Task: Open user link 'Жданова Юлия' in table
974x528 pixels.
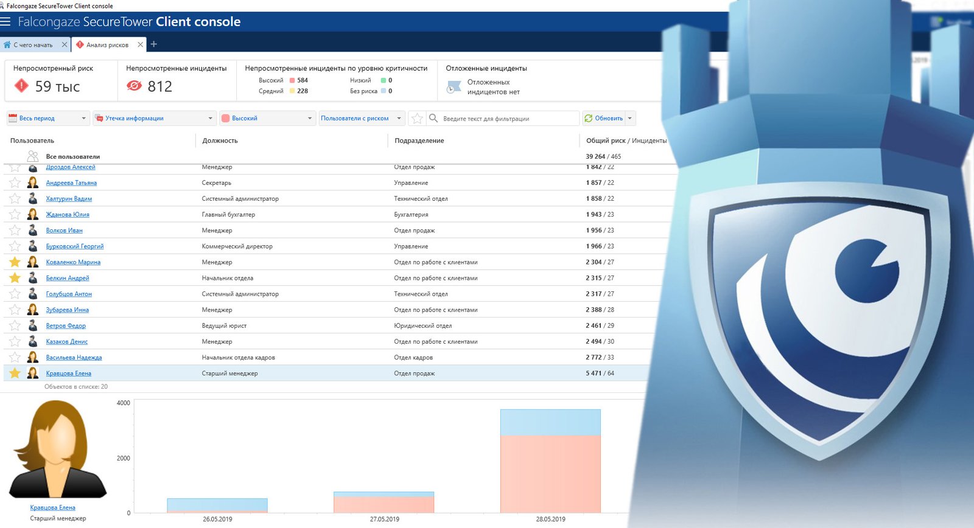Action: pyautogui.click(x=68, y=215)
